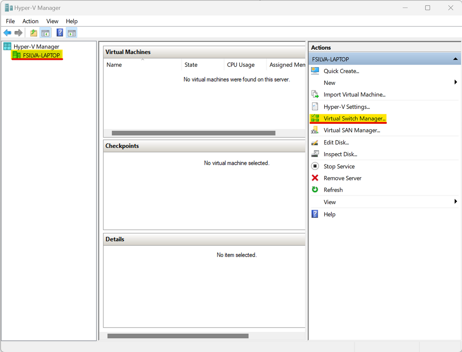Open the Action menu
Screen dimensions: 462x352
[x=30, y=21]
